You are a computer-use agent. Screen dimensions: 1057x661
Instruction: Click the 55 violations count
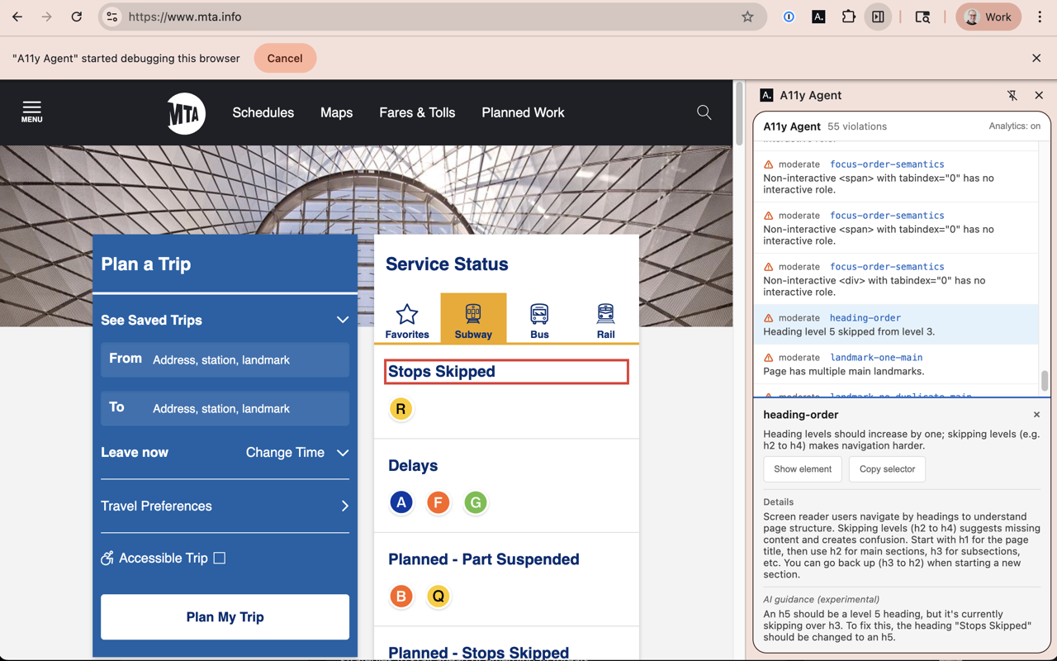857,126
